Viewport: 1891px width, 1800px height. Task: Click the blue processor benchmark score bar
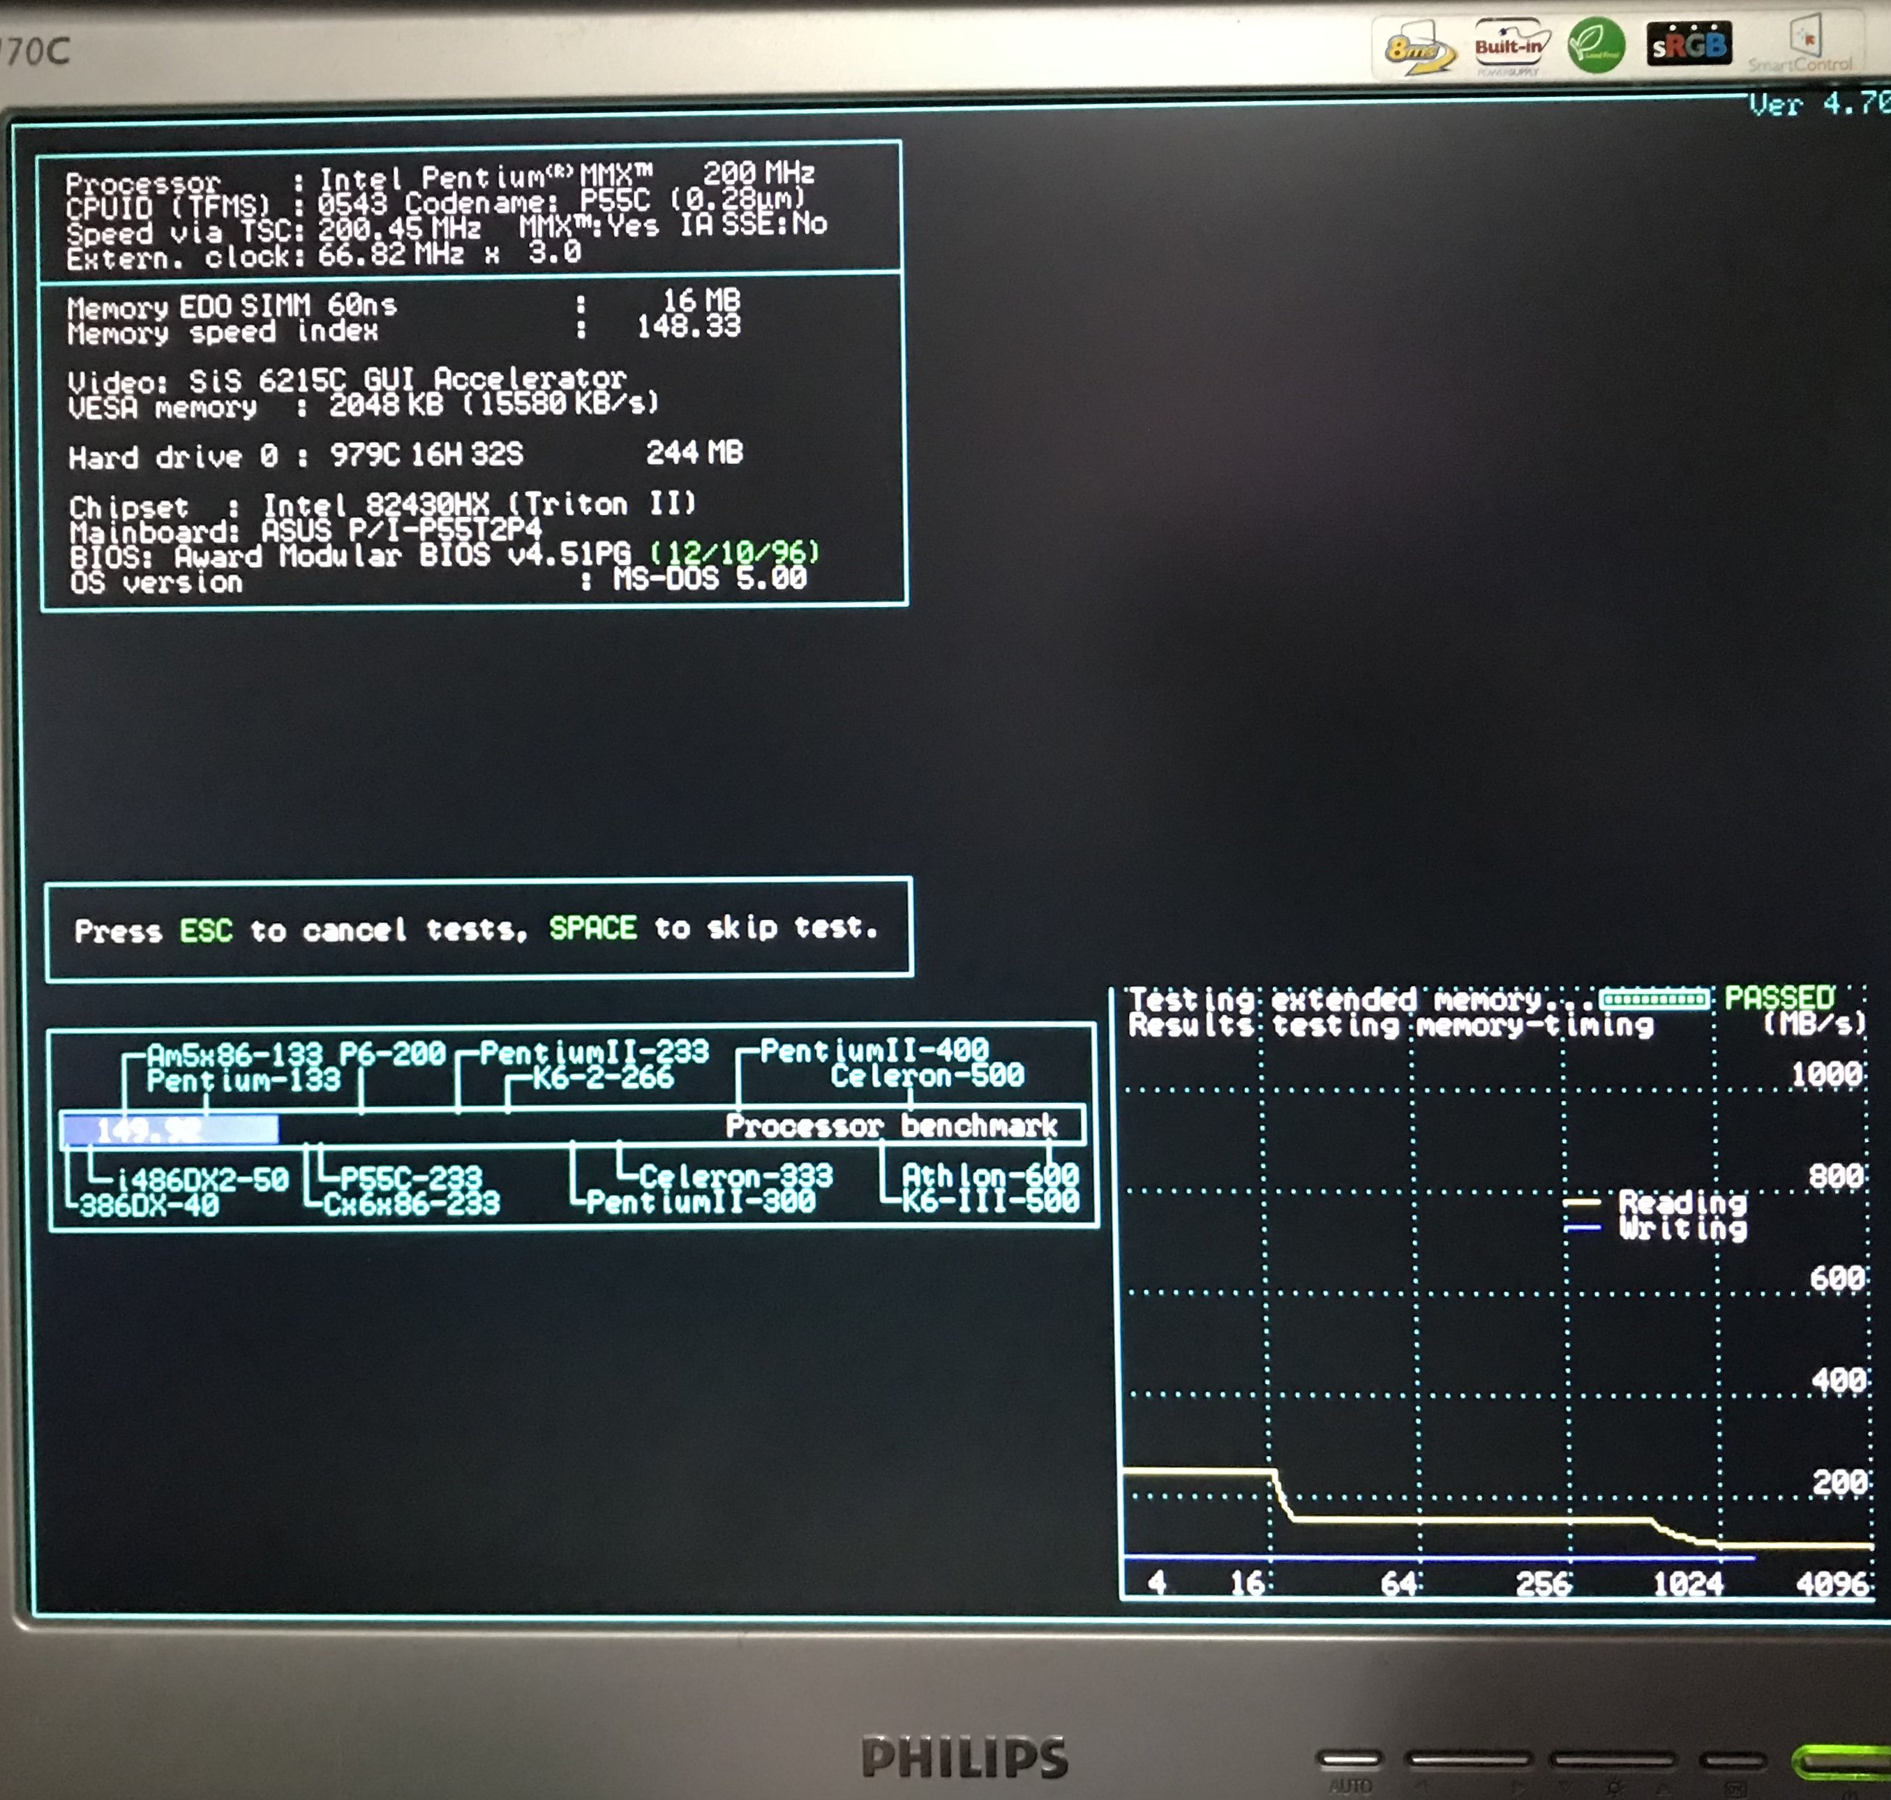tap(170, 1130)
